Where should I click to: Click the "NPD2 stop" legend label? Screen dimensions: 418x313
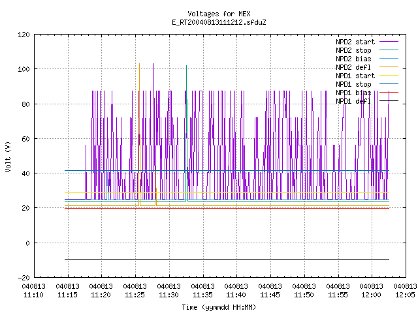(353, 50)
